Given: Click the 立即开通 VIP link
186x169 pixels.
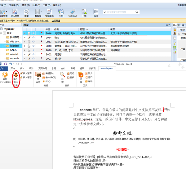Looking at the screenshot, I should (56, 21).
